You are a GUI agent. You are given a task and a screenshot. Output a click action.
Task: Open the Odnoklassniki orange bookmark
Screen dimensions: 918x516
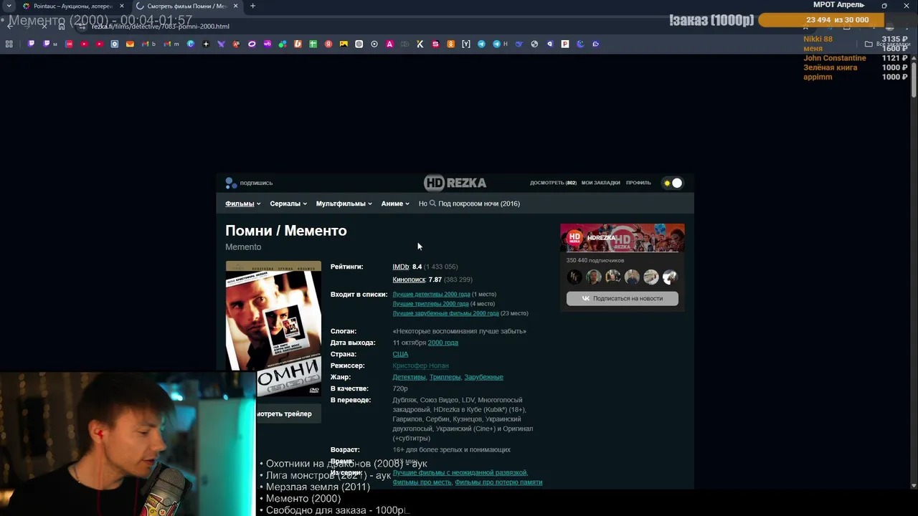coord(450,44)
